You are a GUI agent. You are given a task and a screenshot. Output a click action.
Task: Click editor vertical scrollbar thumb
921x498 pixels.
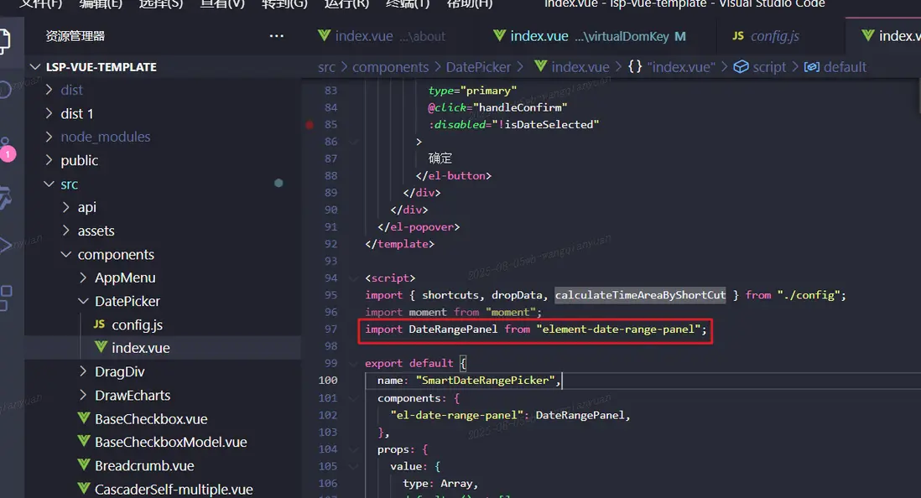(x=918, y=97)
